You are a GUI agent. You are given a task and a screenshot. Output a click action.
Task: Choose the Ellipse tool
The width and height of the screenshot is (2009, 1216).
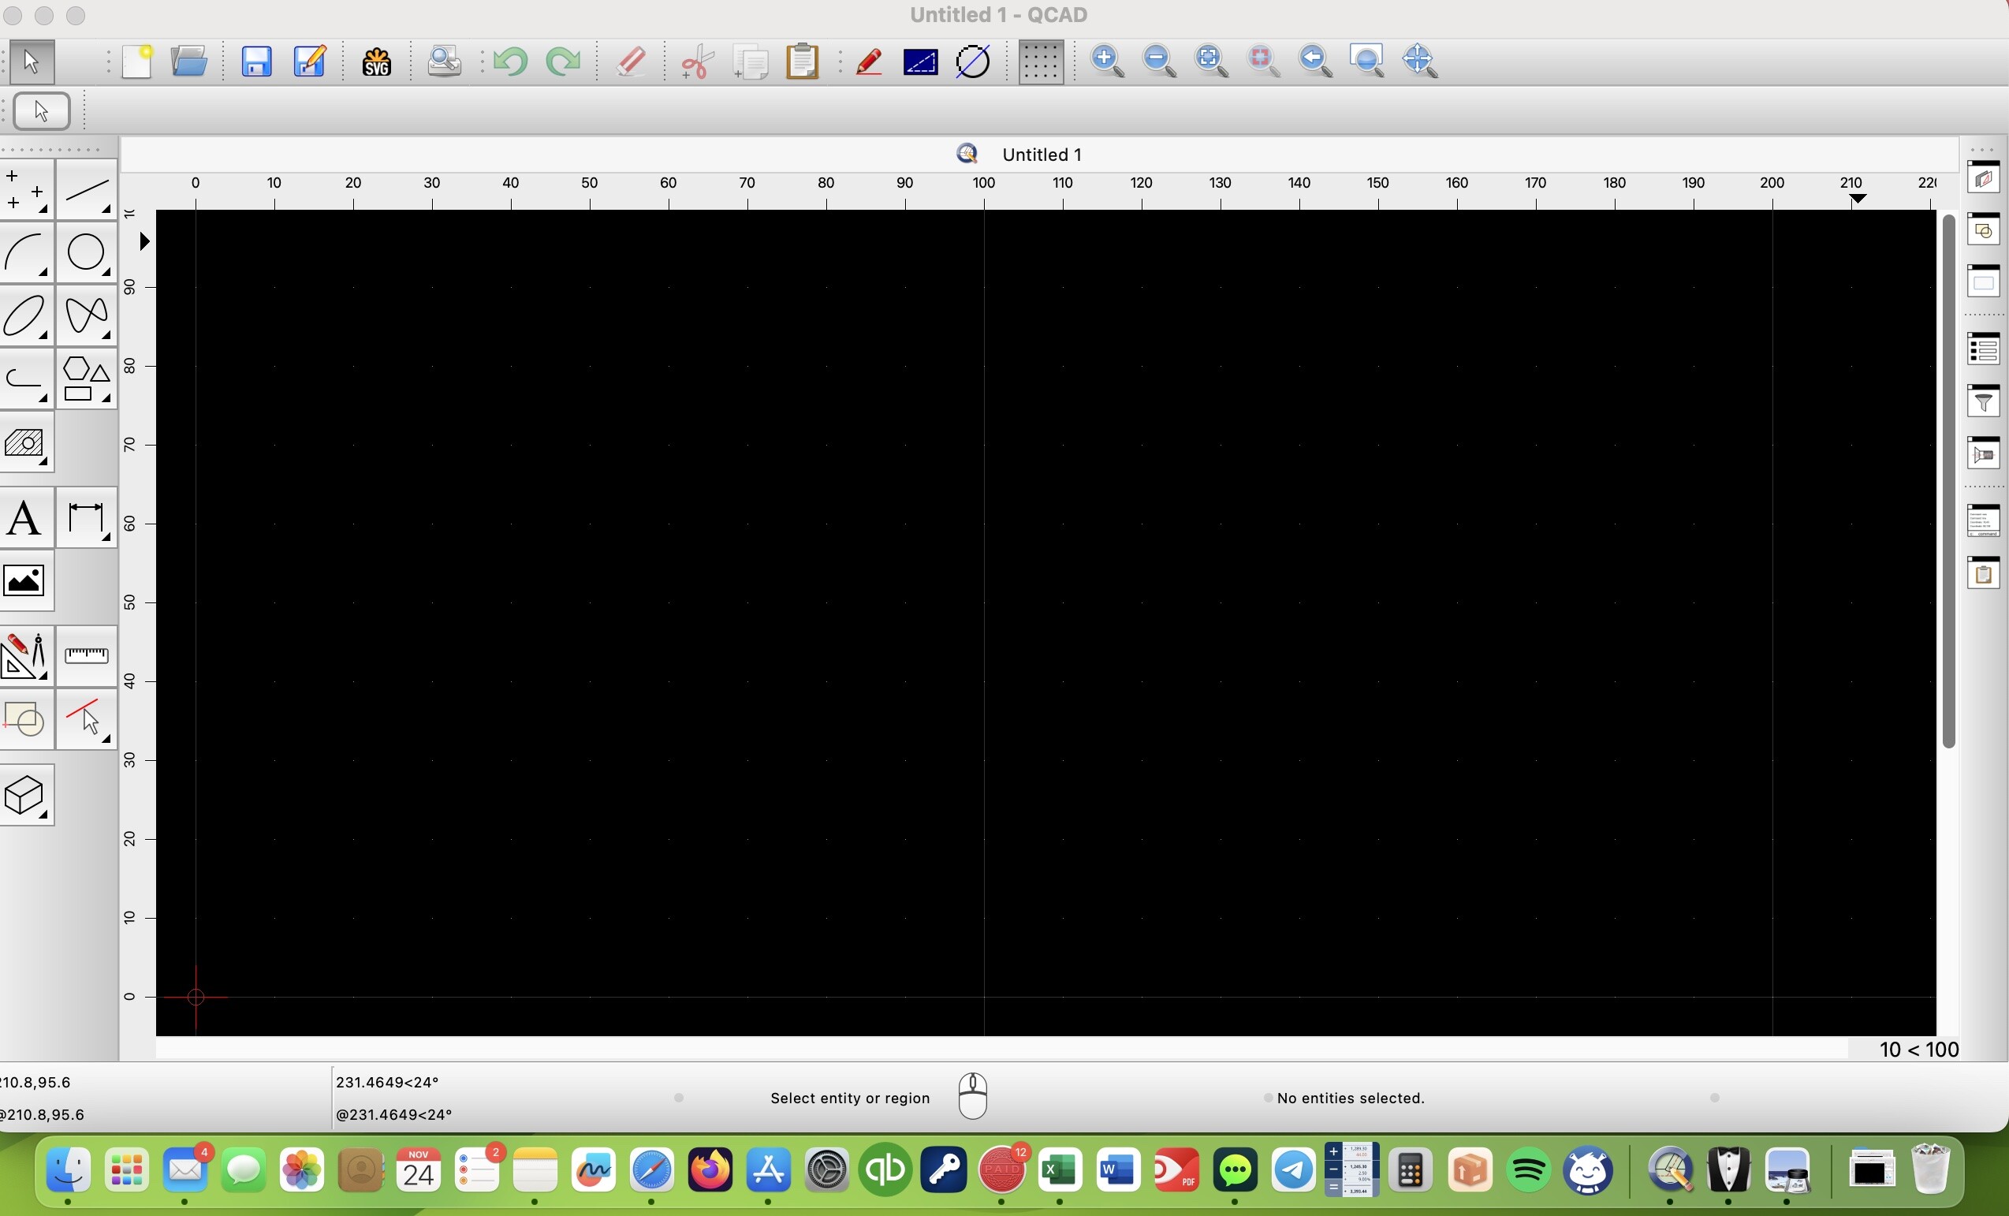click(26, 316)
